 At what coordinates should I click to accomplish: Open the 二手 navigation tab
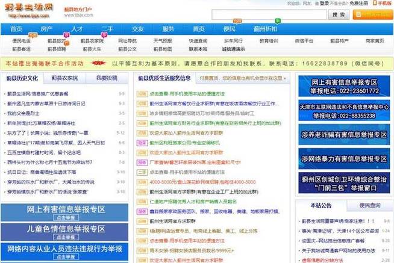tap(107, 29)
